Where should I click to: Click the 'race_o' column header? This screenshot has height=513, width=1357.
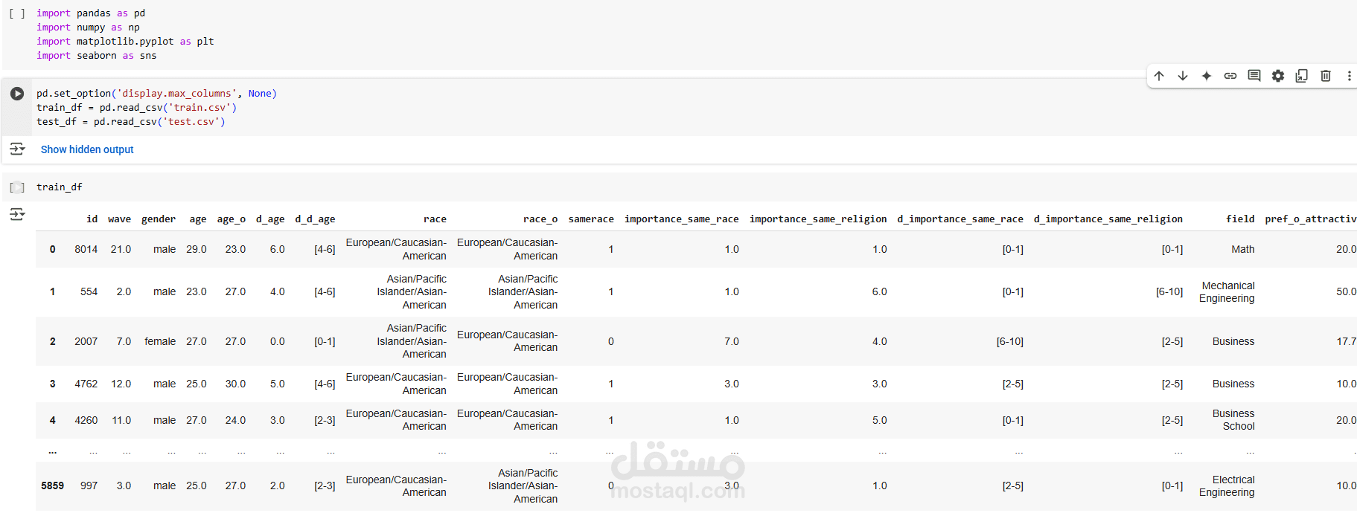click(x=540, y=219)
